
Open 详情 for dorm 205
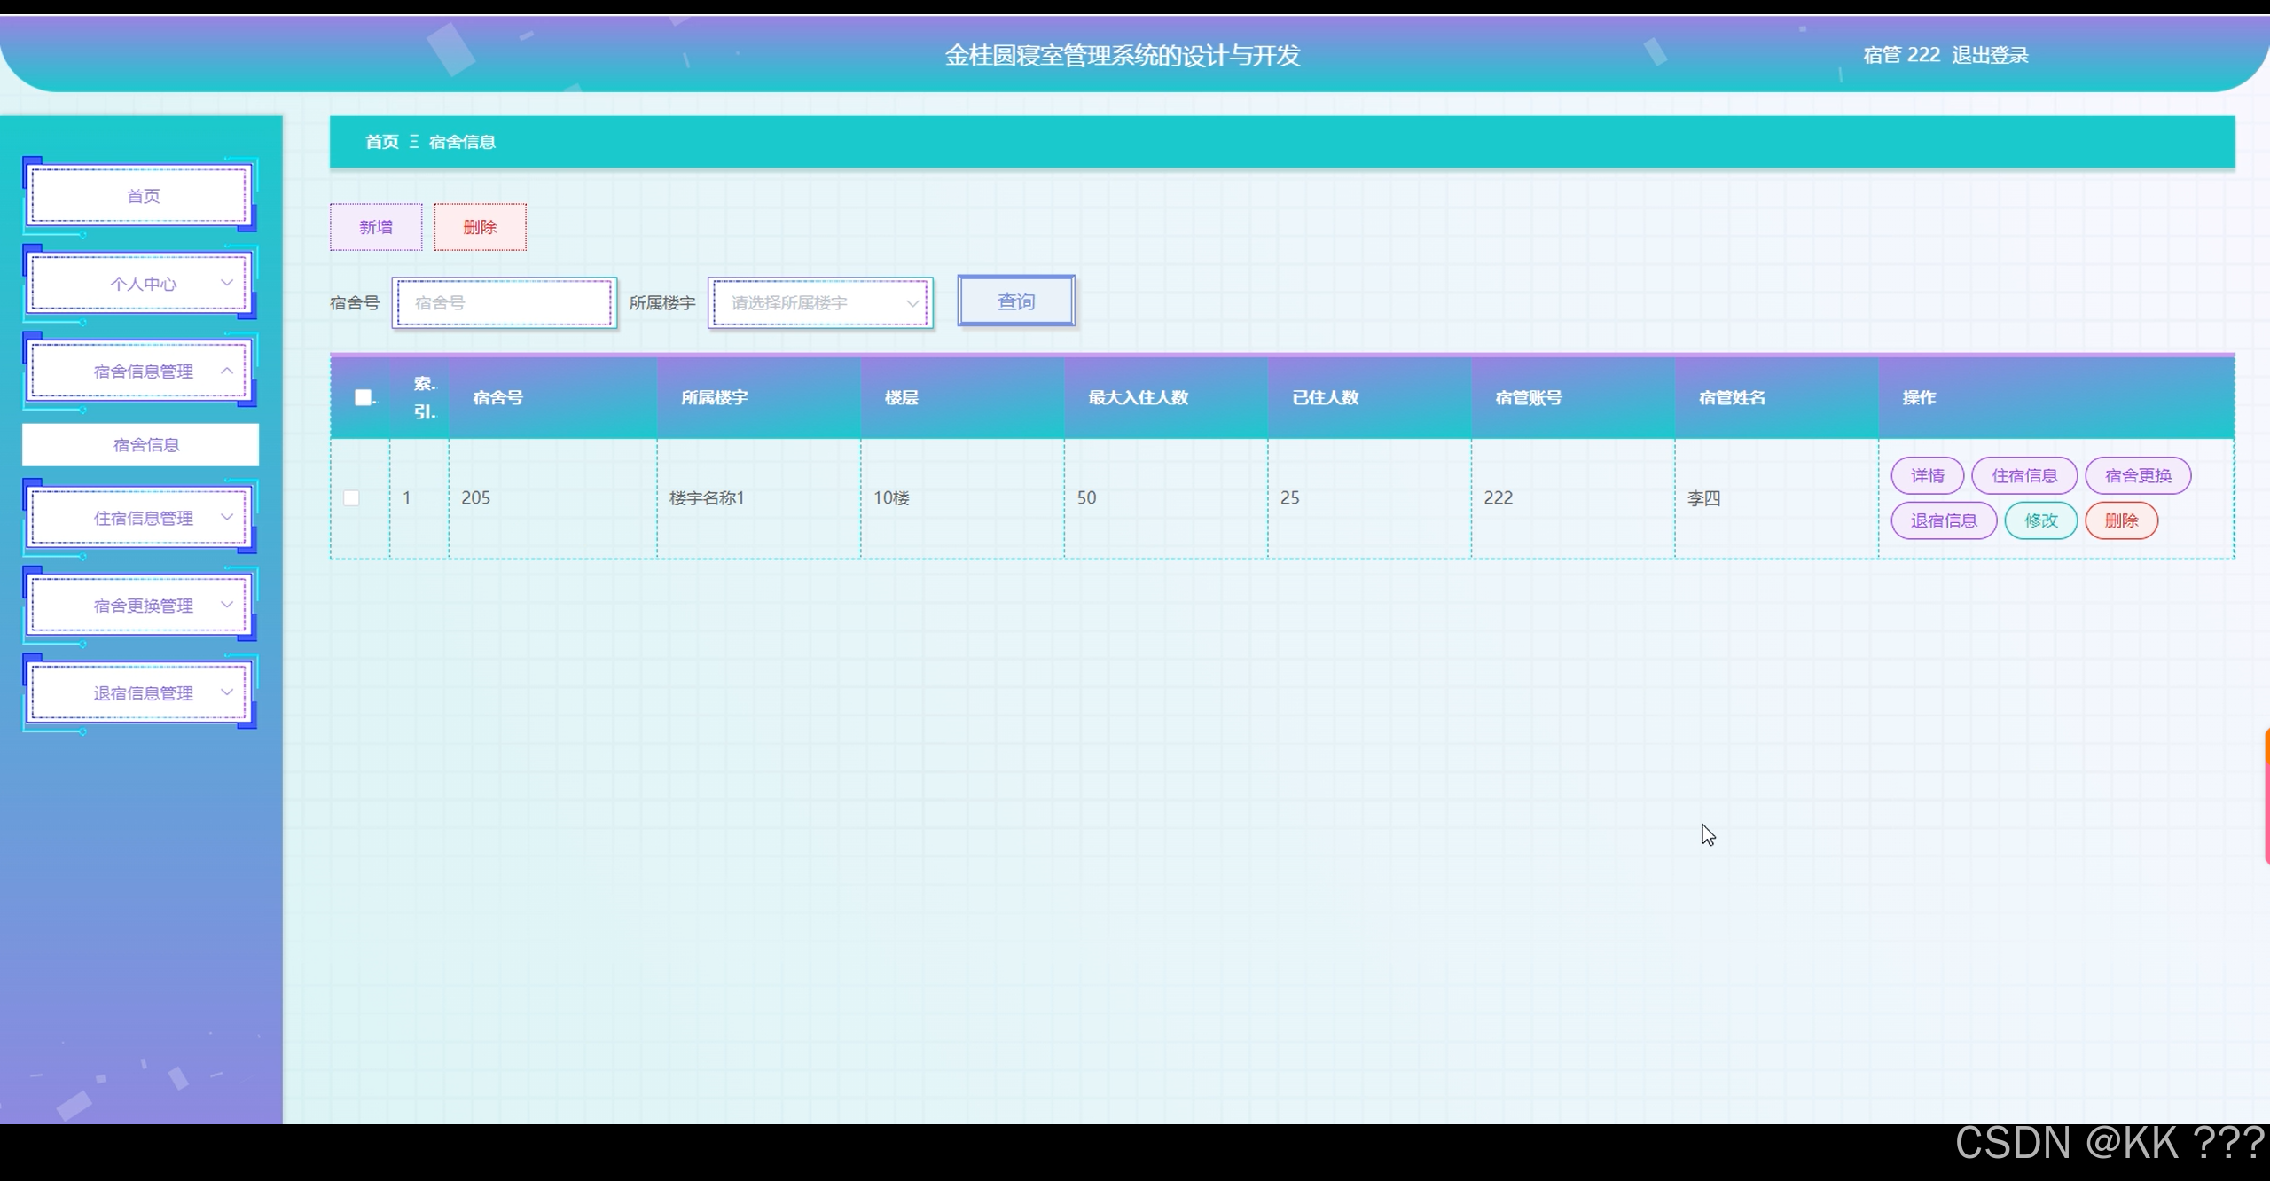tap(1927, 476)
